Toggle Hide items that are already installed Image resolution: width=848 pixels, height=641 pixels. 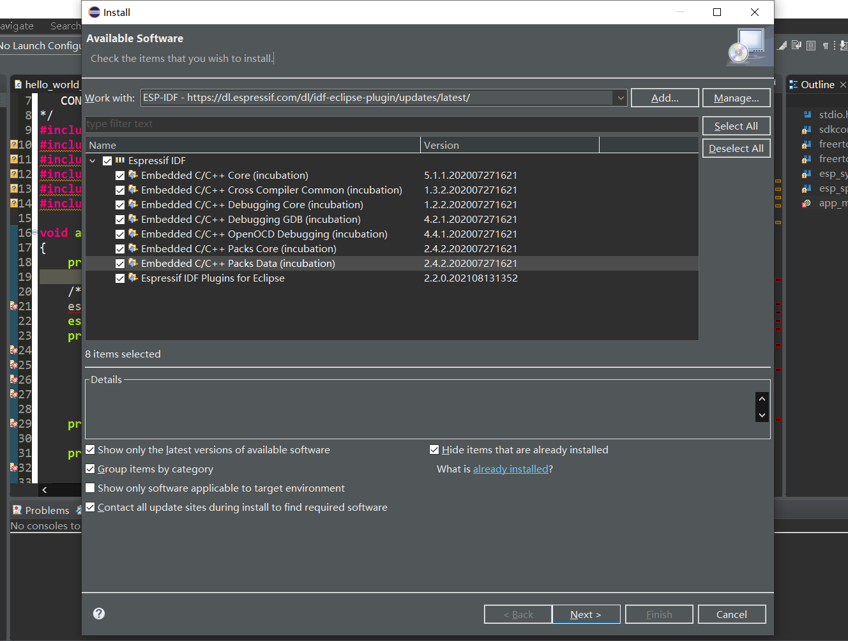434,449
